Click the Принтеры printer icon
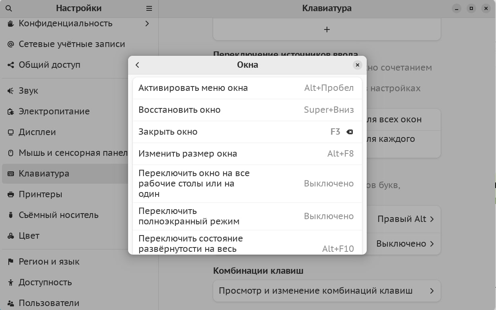 click(11, 194)
